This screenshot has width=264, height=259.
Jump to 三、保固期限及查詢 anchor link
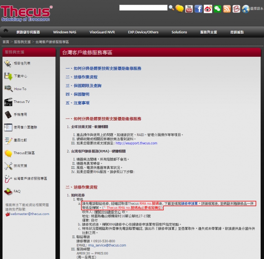click(83, 86)
